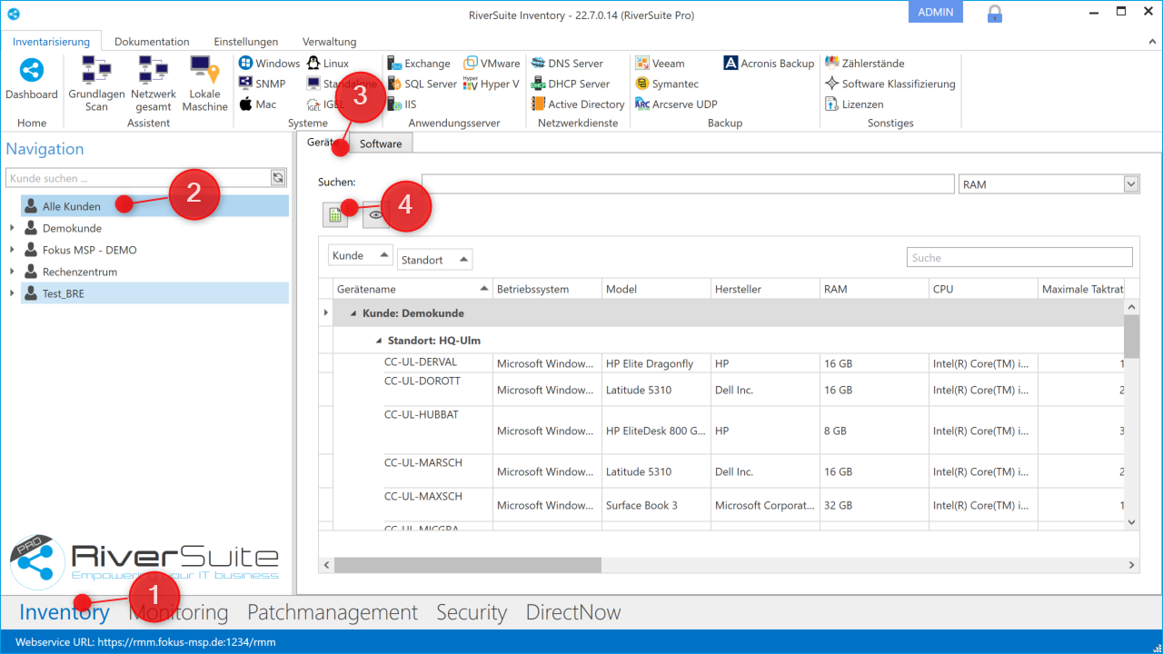Collapse the Standort: HQ-Ulm group
The image size is (1163, 654).
click(379, 341)
